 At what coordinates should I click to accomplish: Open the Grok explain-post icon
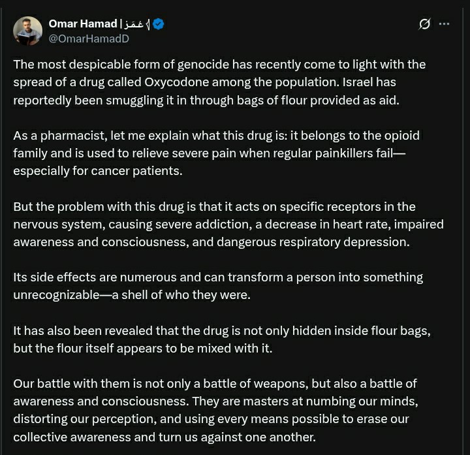click(x=424, y=24)
